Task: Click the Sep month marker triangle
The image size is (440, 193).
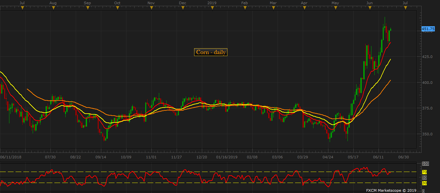Action: coord(88,8)
